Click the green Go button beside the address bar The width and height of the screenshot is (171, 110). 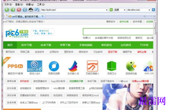tap(111, 10)
